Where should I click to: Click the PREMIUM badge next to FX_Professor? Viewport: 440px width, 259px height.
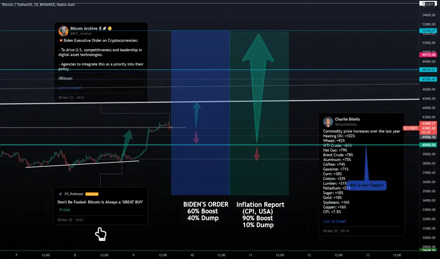[92, 194]
